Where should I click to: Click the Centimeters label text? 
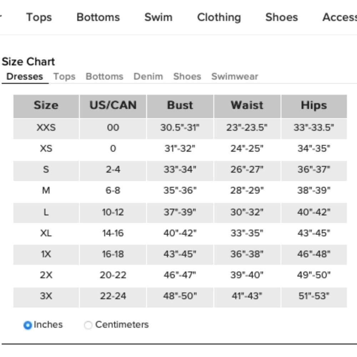[x=122, y=325]
